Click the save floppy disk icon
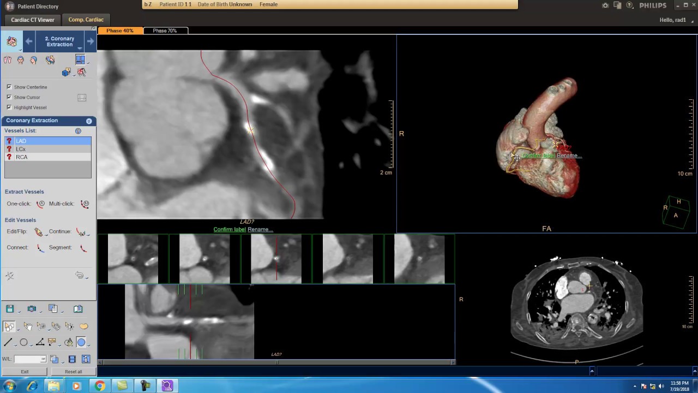 pyautogui.click(x=10, y=309)
